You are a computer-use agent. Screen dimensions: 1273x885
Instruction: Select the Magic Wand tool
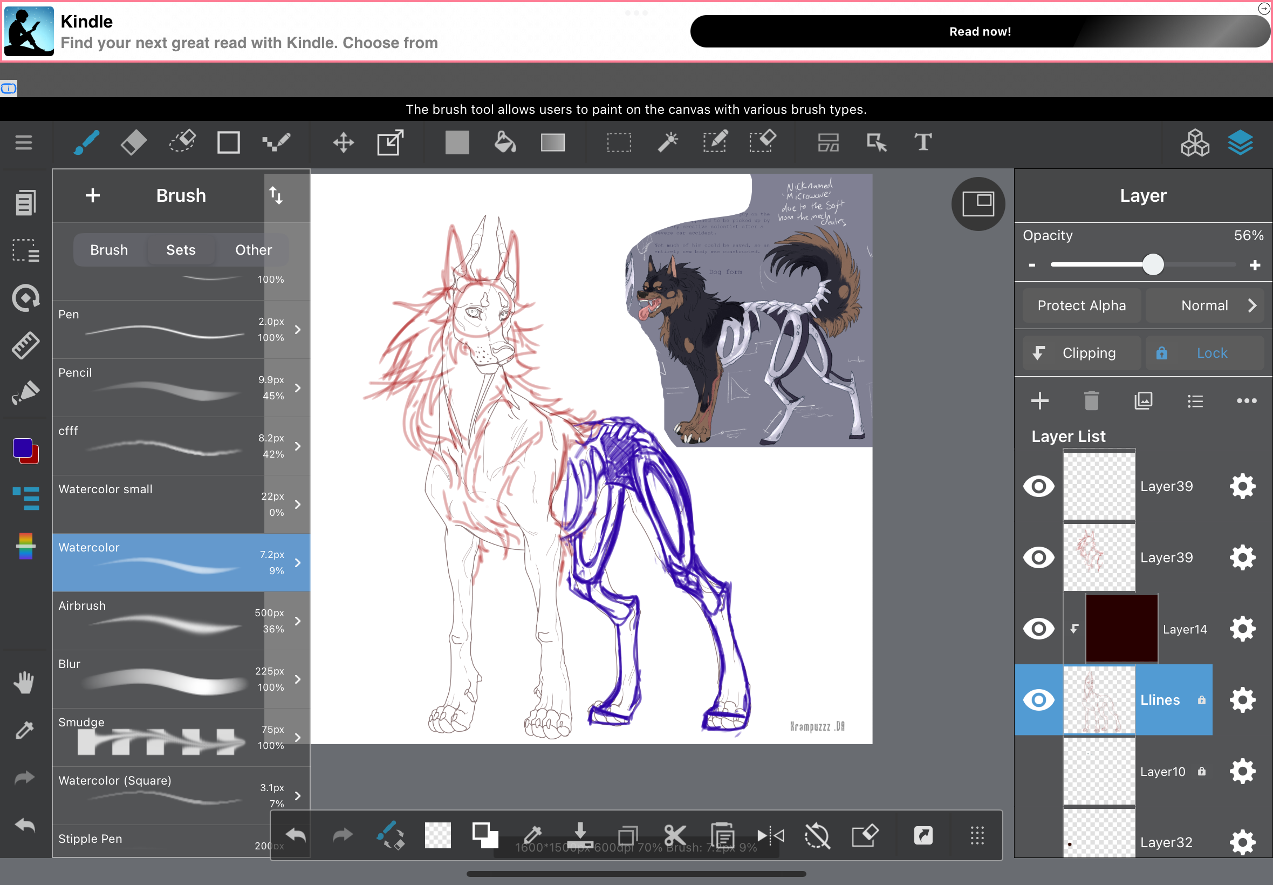pyautogui.click(x=667, y=142)
